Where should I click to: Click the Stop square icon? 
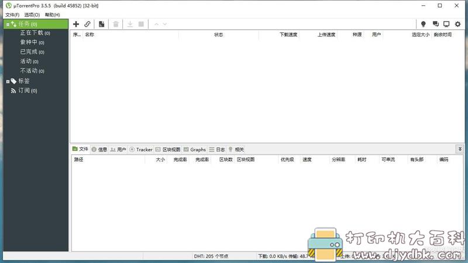click(x=141, y=24)
